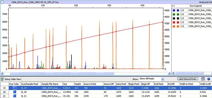The image size is (212, 98).
Task: Click the table settings icon beside Label Selected Peaks
Action: click(x=203, y=79)
